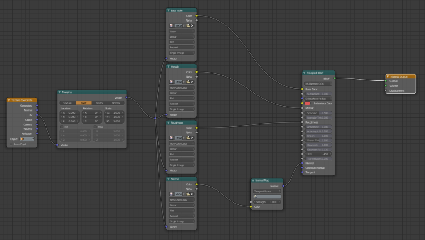This screenshot has height=240, width=425.
Task: Remove the image from the Roughness node
Action: pyautogui.click(x=193, y=138)
